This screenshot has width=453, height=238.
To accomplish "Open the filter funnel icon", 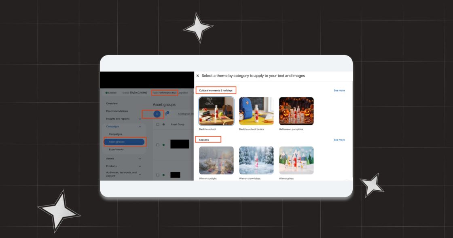I will pyautogui.click(x=166, y=114).
